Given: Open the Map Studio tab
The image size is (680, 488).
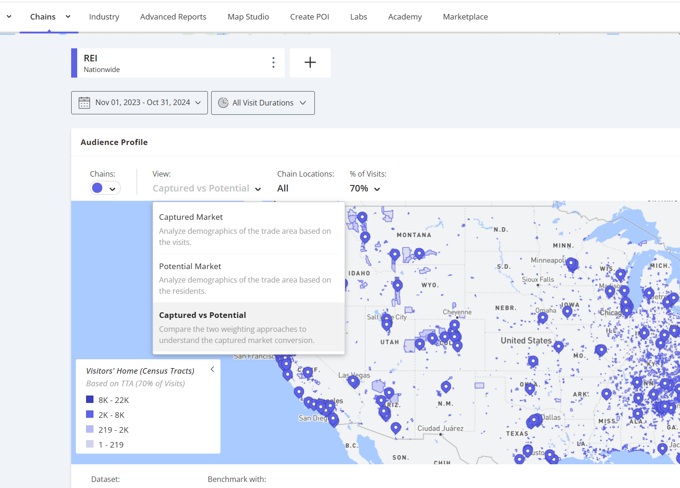Looking at the screenshot, I should pyautogui.click(x=248, y=17).
